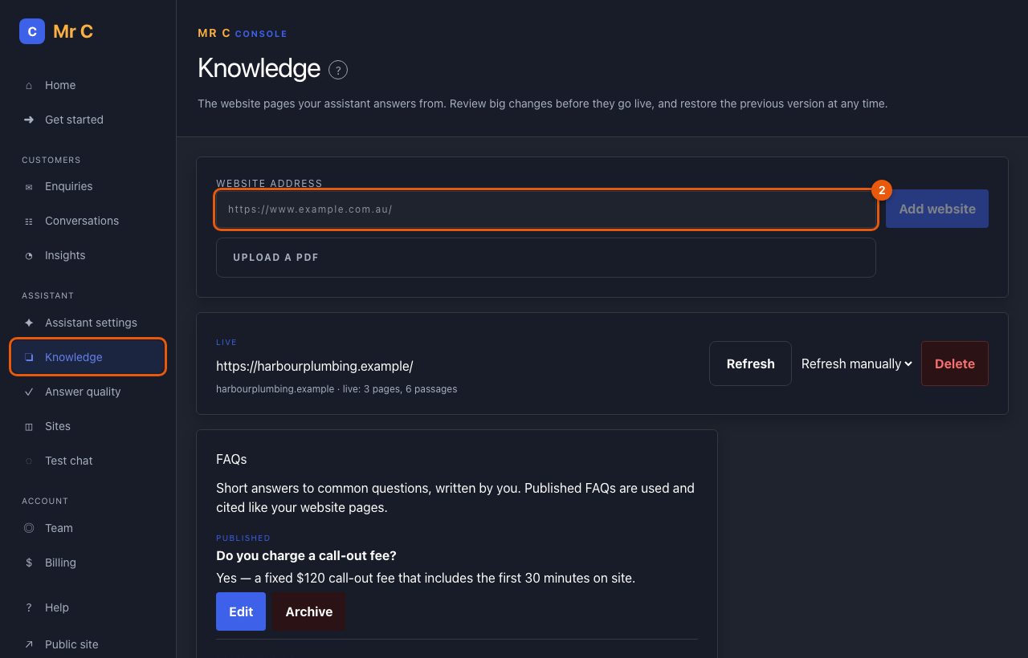
Task: Click the MR C CONSOLE breadcrumb text
Action: pos(243,34)
